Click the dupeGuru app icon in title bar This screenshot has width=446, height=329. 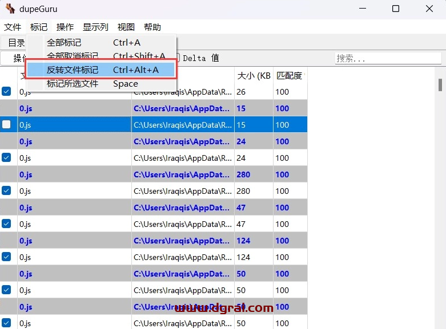10,9
